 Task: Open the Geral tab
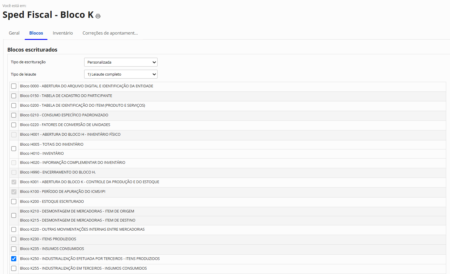tap(14, 33)
